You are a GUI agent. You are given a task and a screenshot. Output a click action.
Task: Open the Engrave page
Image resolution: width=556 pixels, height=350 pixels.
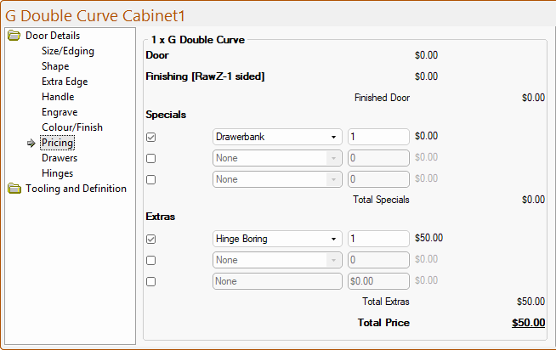[x=60, y=112]
